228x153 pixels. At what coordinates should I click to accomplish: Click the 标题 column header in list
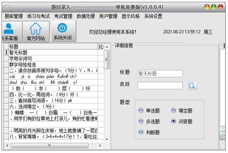point(53,46)
